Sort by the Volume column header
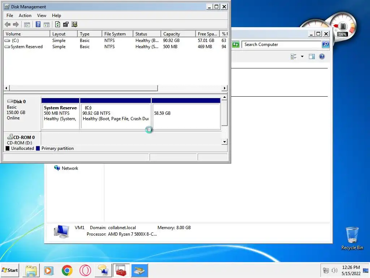370x278 pixels. click(x=27, y=34)
